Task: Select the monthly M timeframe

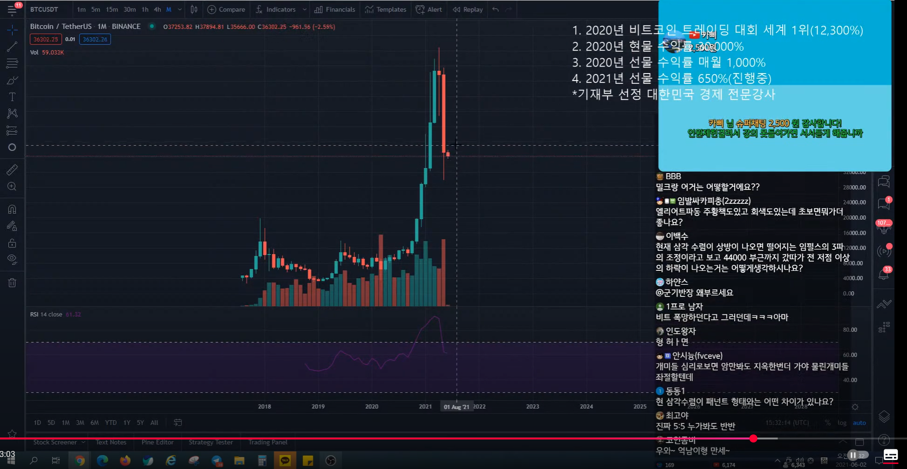Action: tap(169, 10)
